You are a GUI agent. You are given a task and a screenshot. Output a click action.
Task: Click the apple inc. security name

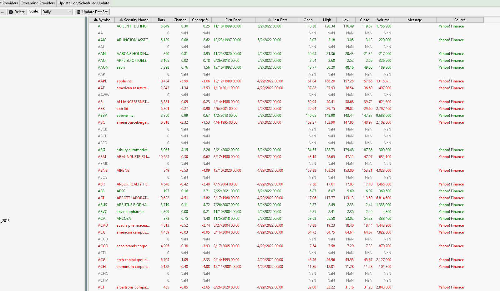(x=124, y=81)
